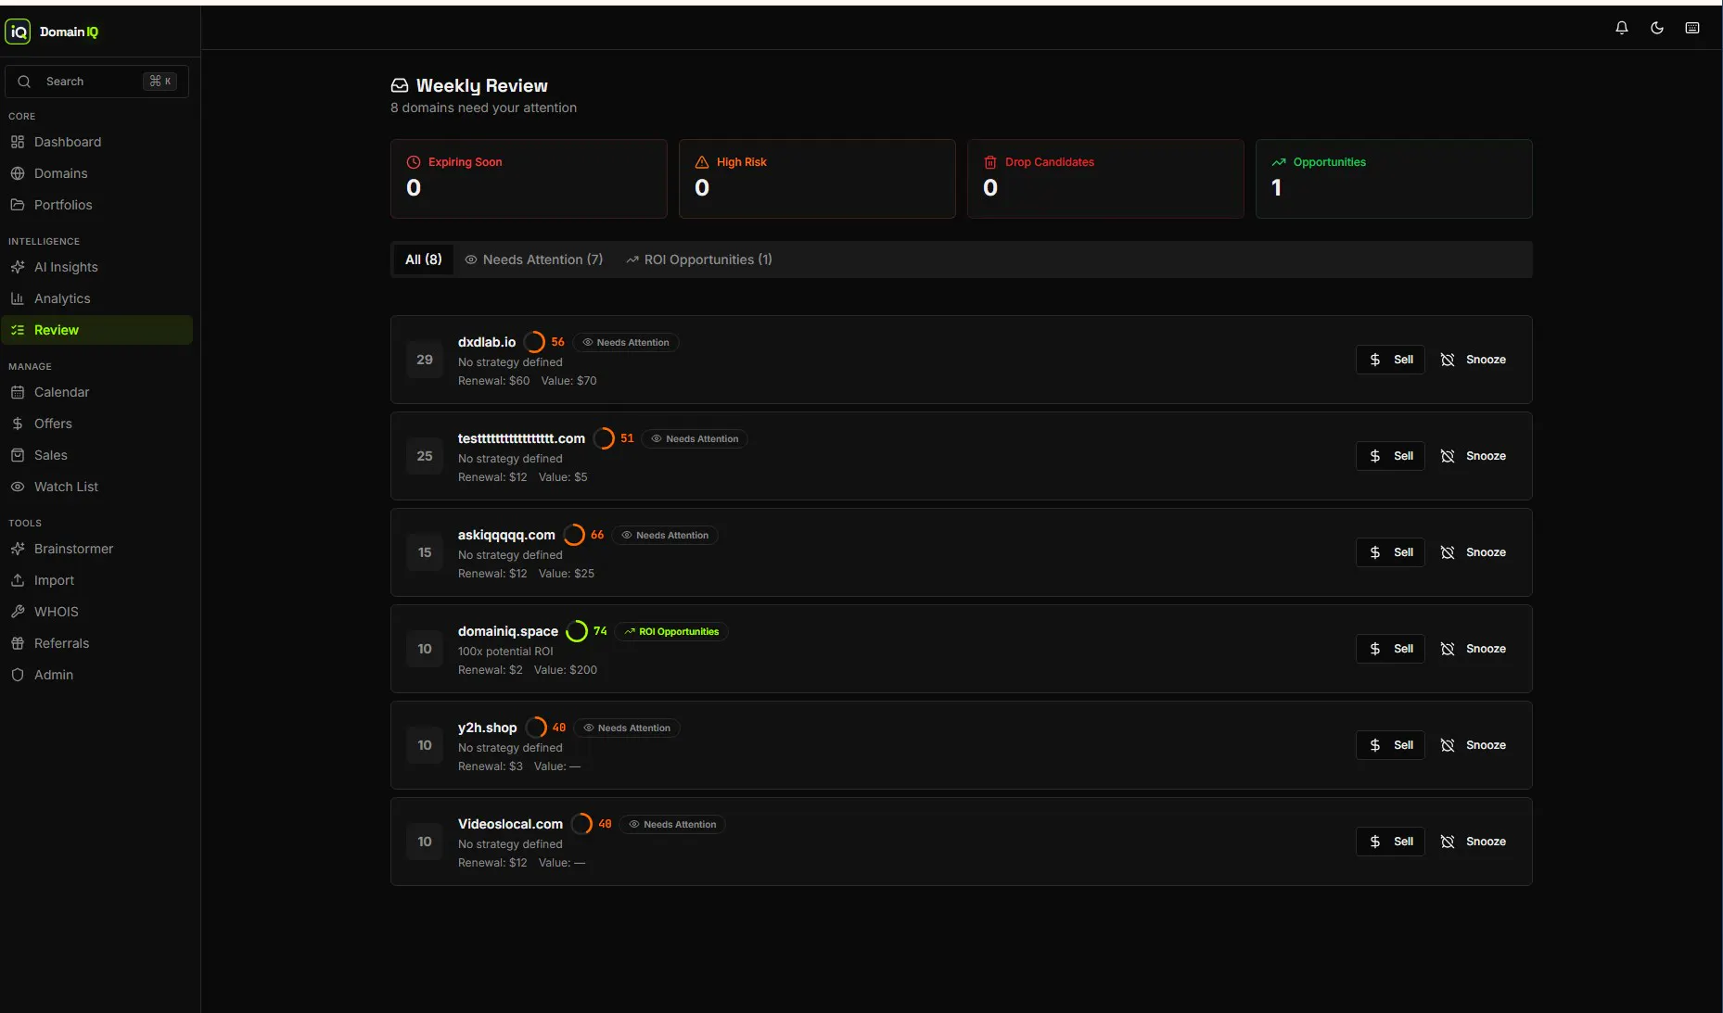The height and width of the screenshot is (1013, 1723).
Task: Click 'Renewal: $60' text
Action: coord(493,381)
